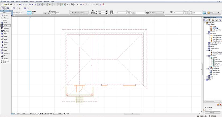Viewport: 222px width, 117px height.
Task: Click the zoom in magnifier at bottom
Action: pos(43,114)
